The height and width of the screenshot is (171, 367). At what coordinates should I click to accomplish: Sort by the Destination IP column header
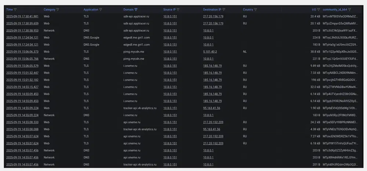pyautogui.click(x=212, y=10)
